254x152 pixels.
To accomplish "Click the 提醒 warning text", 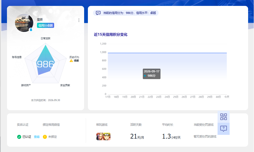I will [76, 61].
